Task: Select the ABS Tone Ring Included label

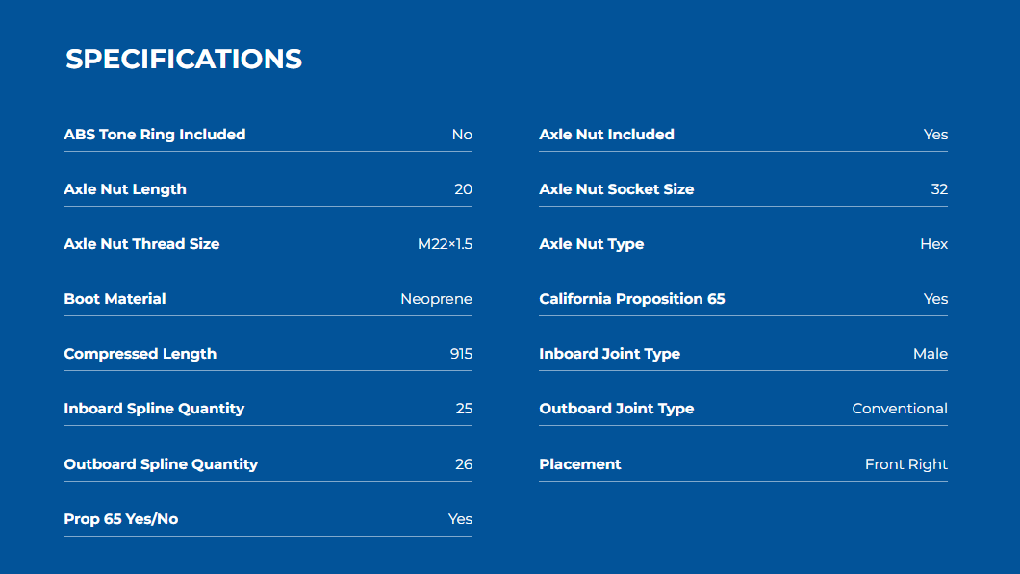Action: click(155, 135)
